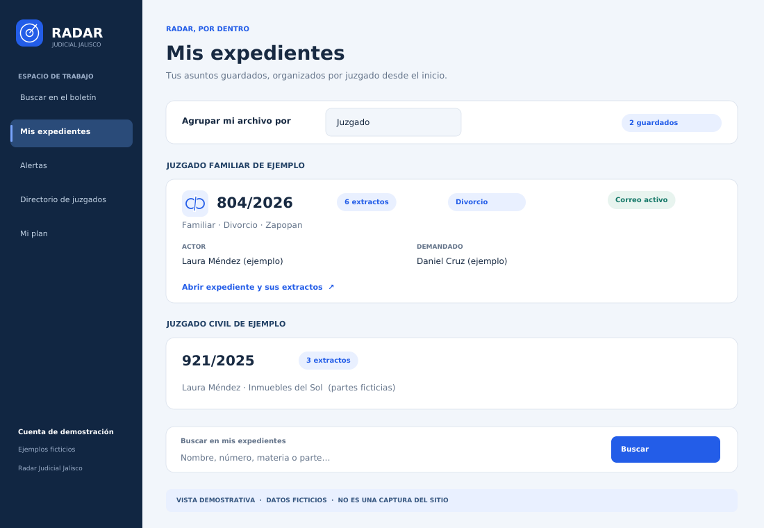
Task: Click the case icon beside 804/2026
Action: pyautogui.click(x=195, y=204)
